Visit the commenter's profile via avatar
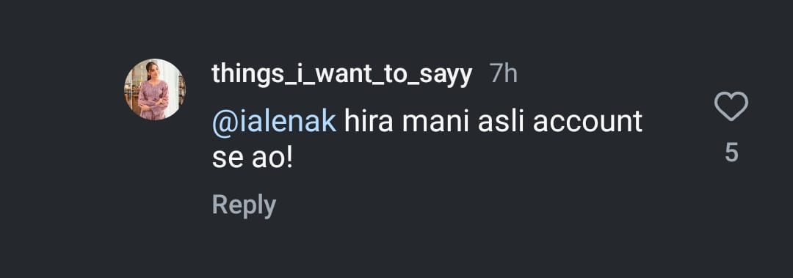 155,89
